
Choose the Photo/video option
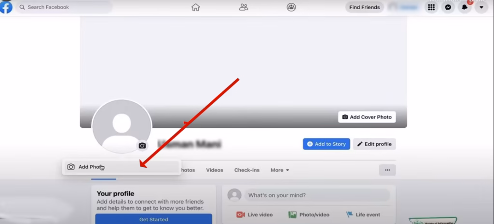point(309,214)
